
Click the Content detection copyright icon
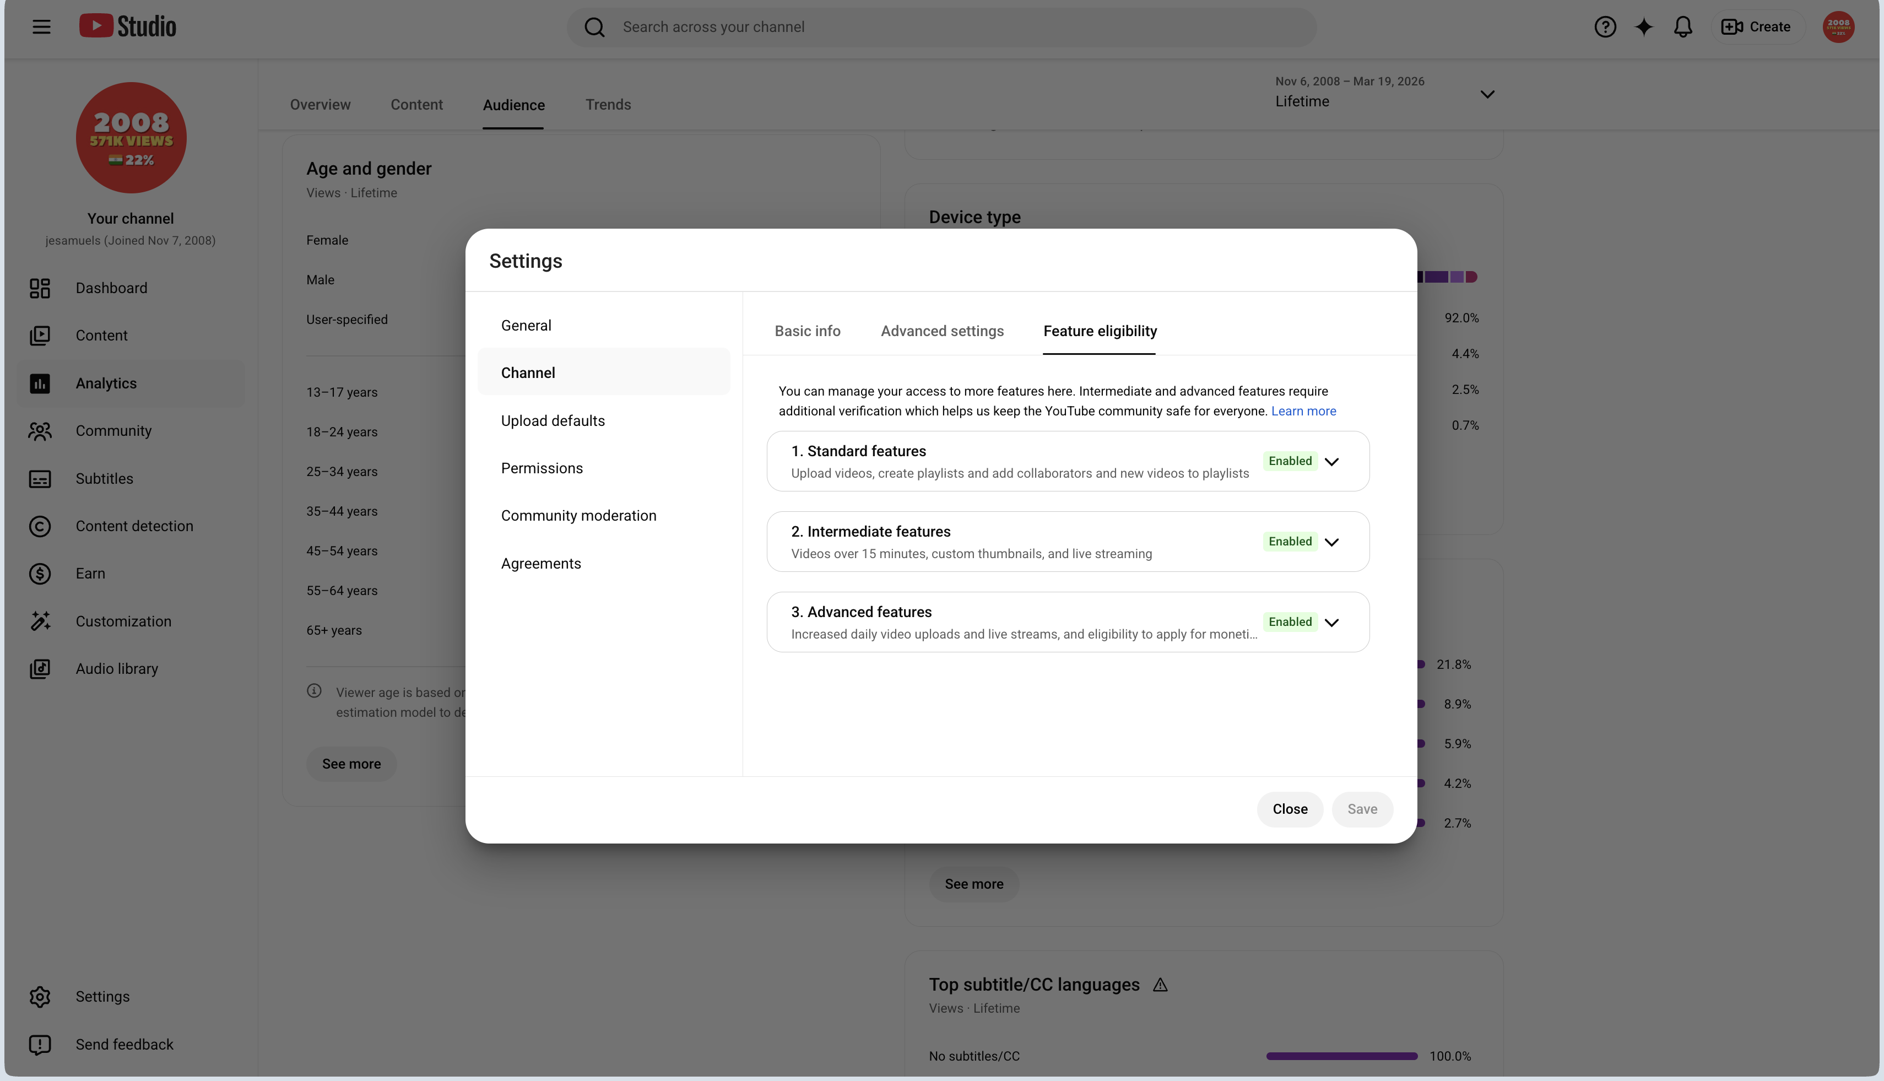pyautogui.click(x=40, y=526)
